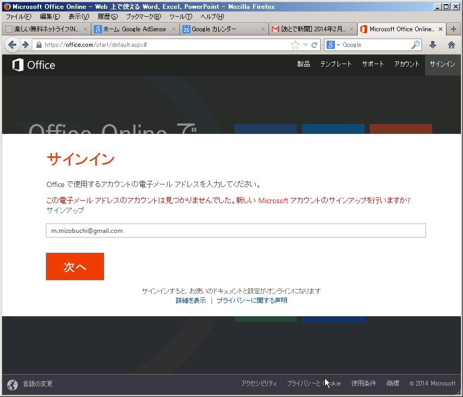The width and height of the screenshot is (463, 397).
Task: Click the search magnifier icon
Action: click(416, 45)
